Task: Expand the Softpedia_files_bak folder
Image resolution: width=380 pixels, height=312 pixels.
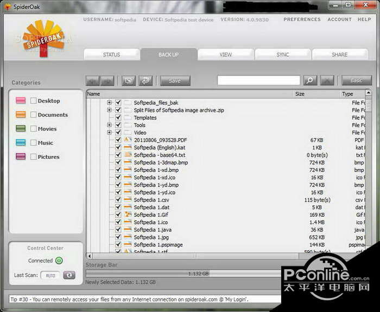Action: (109, 102)
